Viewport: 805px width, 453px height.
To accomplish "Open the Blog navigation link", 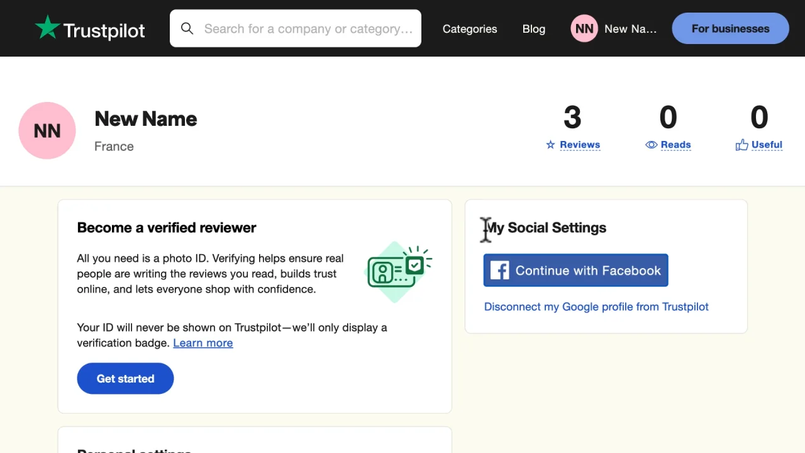I will pyautogui.click(x=534, y=29).
